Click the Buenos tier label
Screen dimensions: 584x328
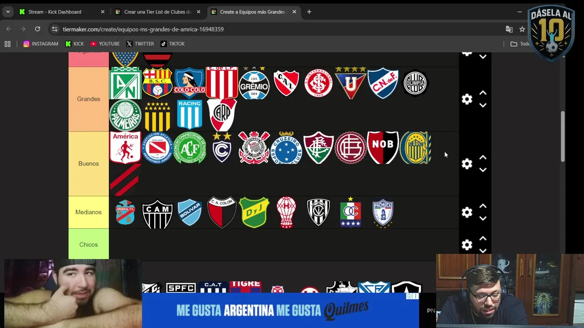[x=89, y=164]
